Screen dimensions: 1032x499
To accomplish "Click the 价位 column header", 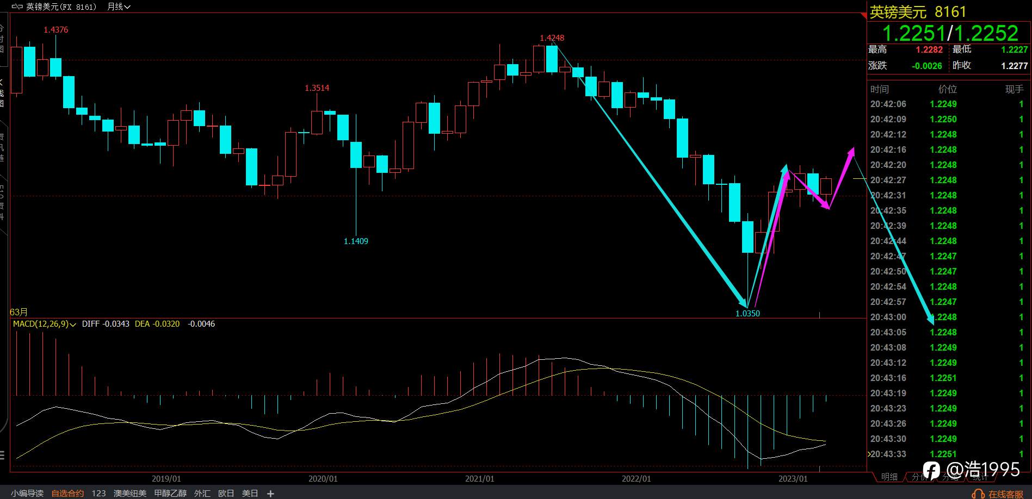I will pyautogui.click(x=948, y=89).
